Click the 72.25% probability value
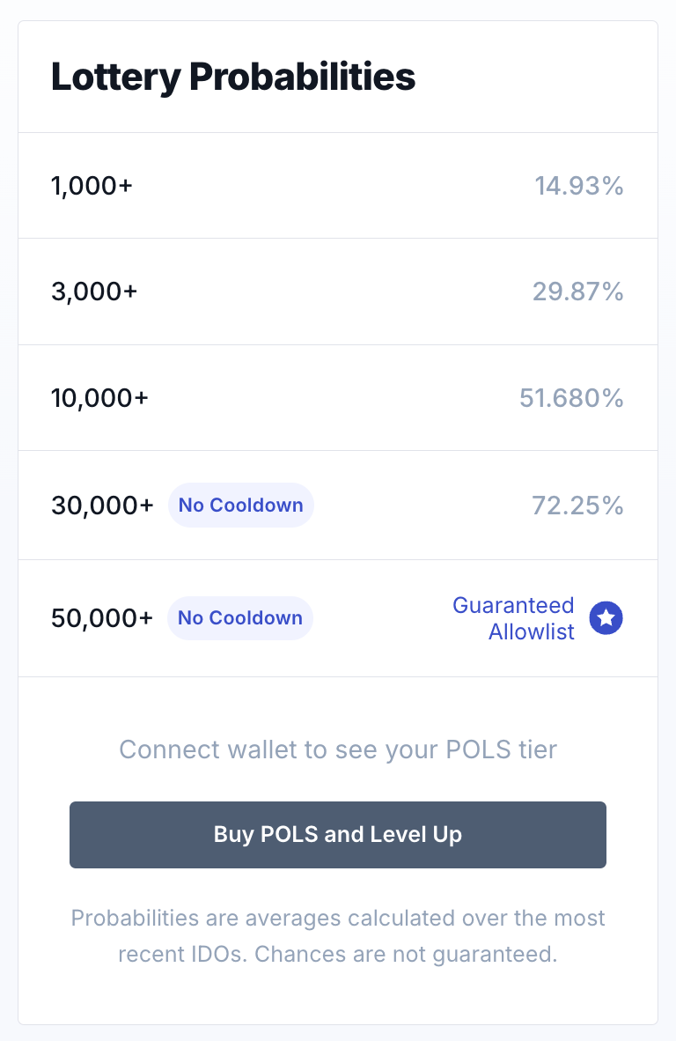Screen dimensions: 676x1041 pyautogui.click(x=577, y=506)
